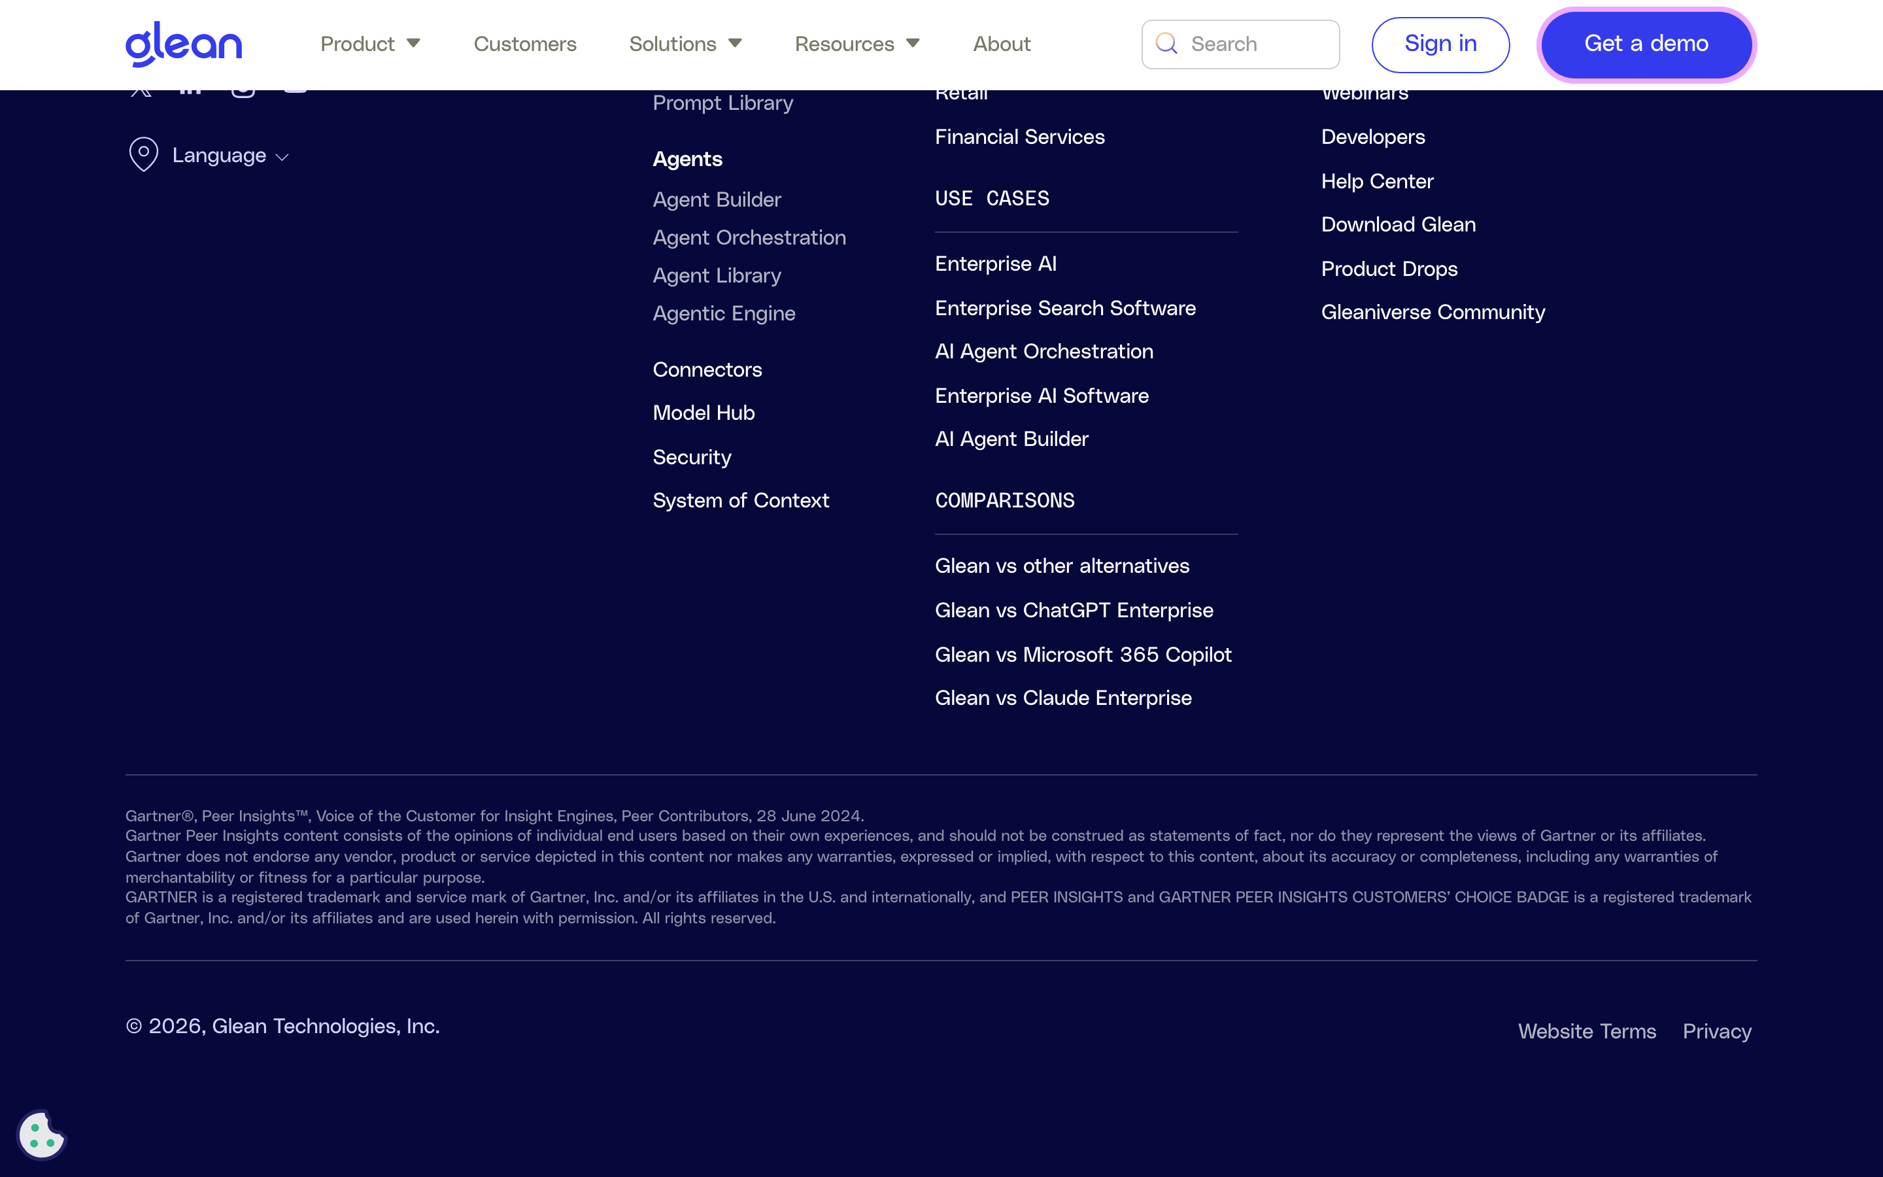Screen dimensions: 1883x1177
Task: Open Customers in the top navigation
Action: point(525,44)
